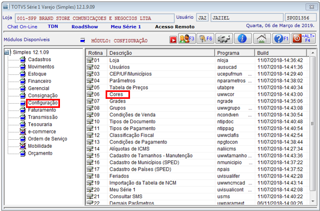Viewport: 320px width, 211px height.
Task: Select the Tipos de Pagamento row
Action: pos(197,129)
